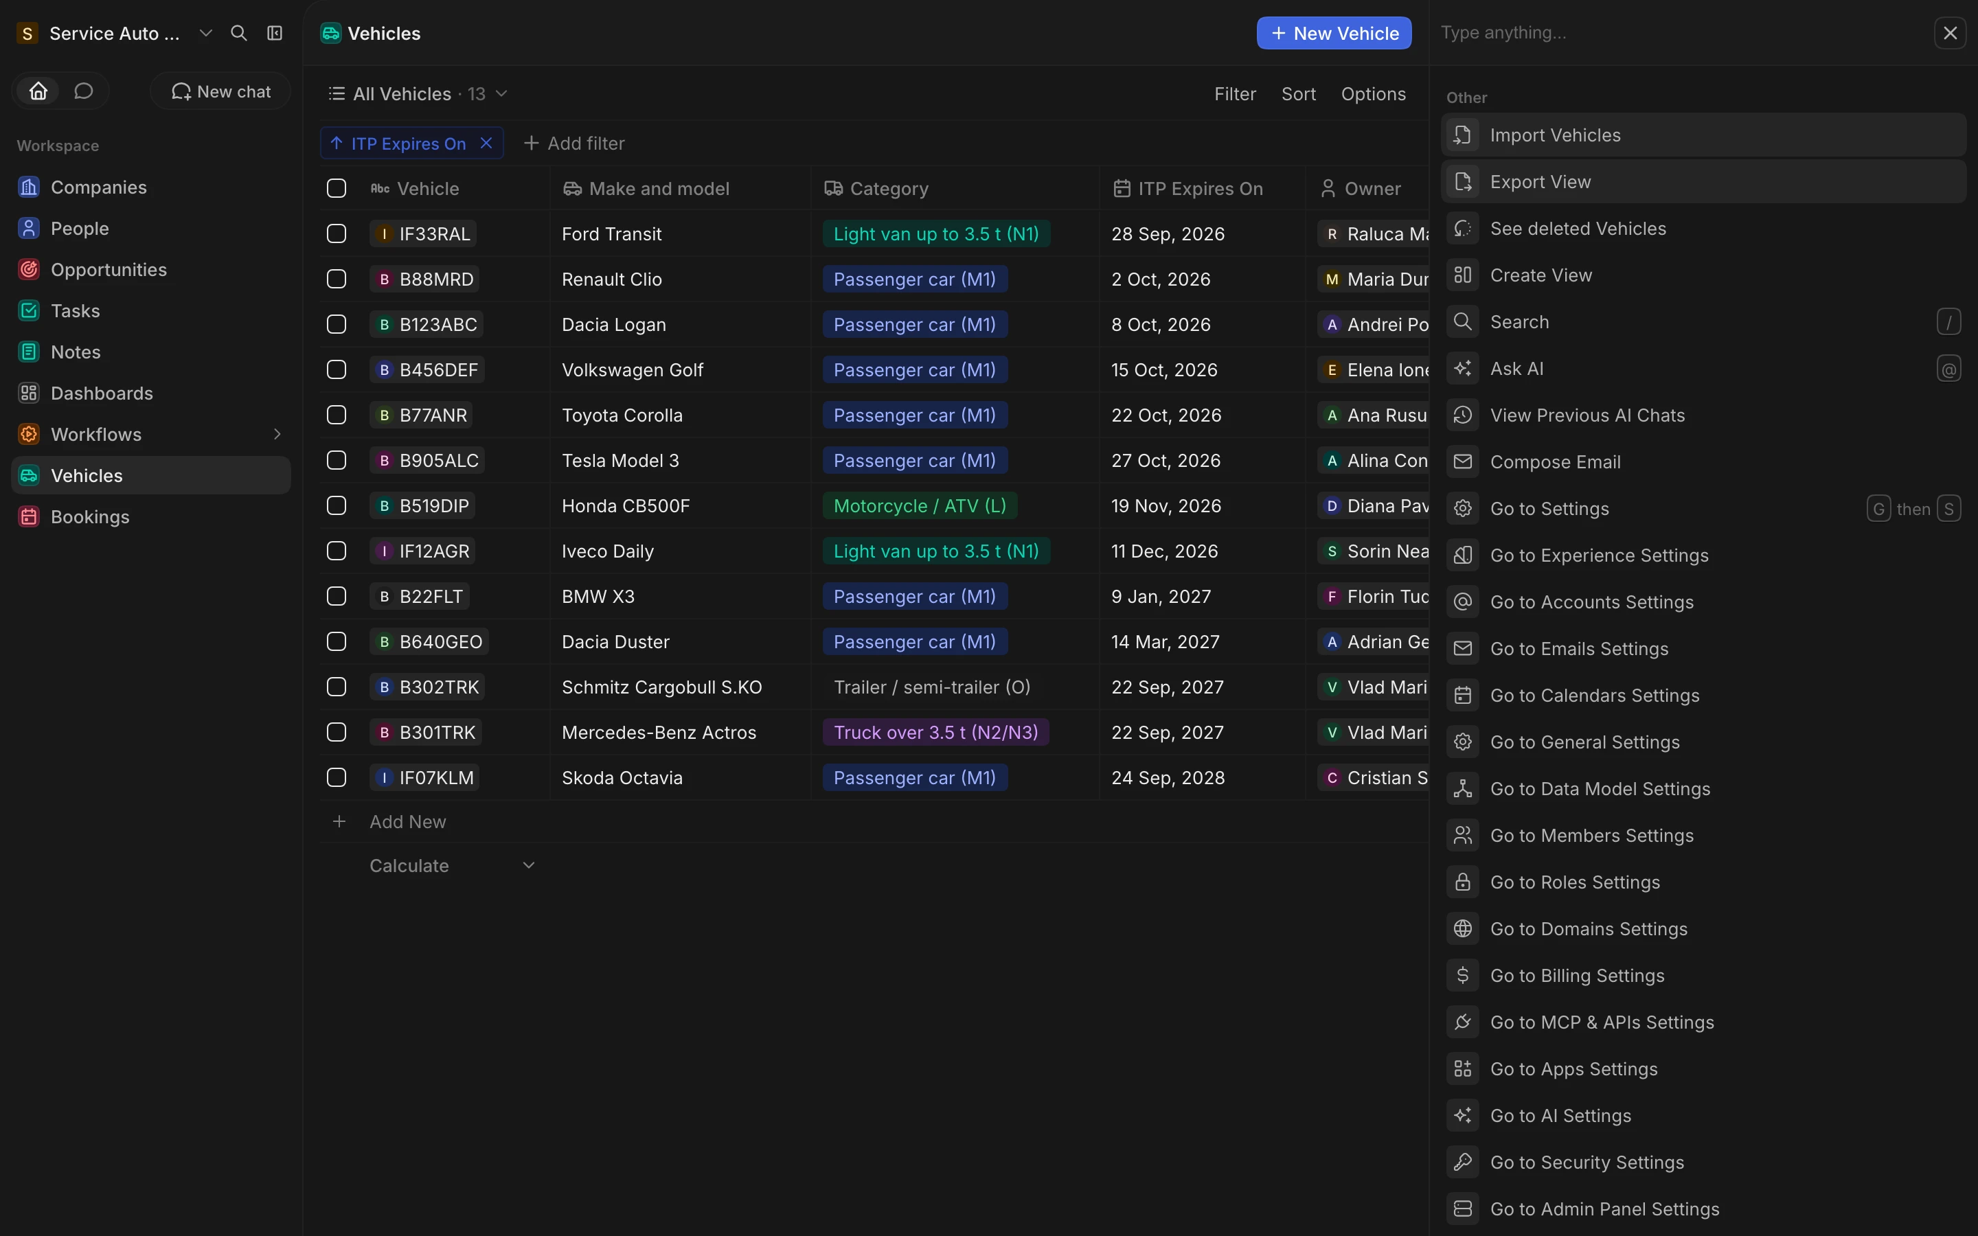Select Go to Members Settings command
This screenshot has height=1236, width=1978.
1703,836
